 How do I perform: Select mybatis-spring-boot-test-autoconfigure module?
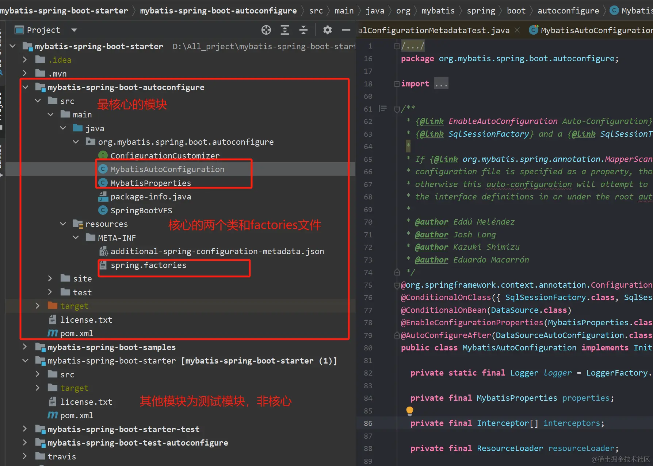[x=138, y=443]
